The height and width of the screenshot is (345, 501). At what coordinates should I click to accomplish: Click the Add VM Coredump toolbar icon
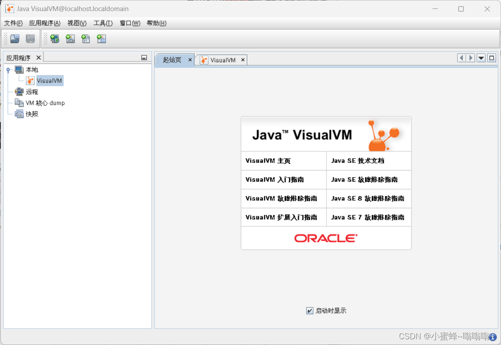[x=86, y=39]
